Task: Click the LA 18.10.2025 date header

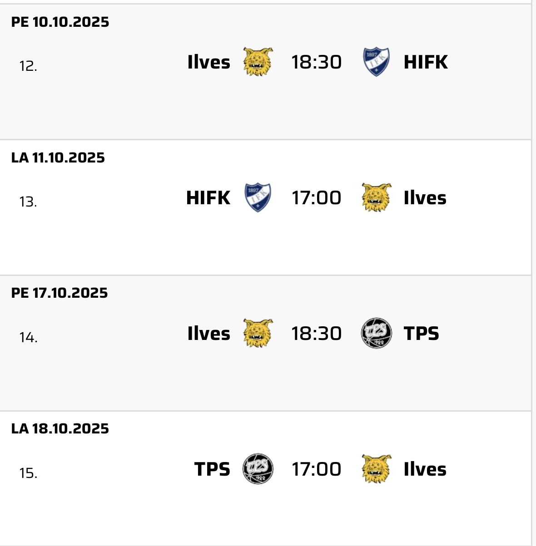Action: coord(60,428)
